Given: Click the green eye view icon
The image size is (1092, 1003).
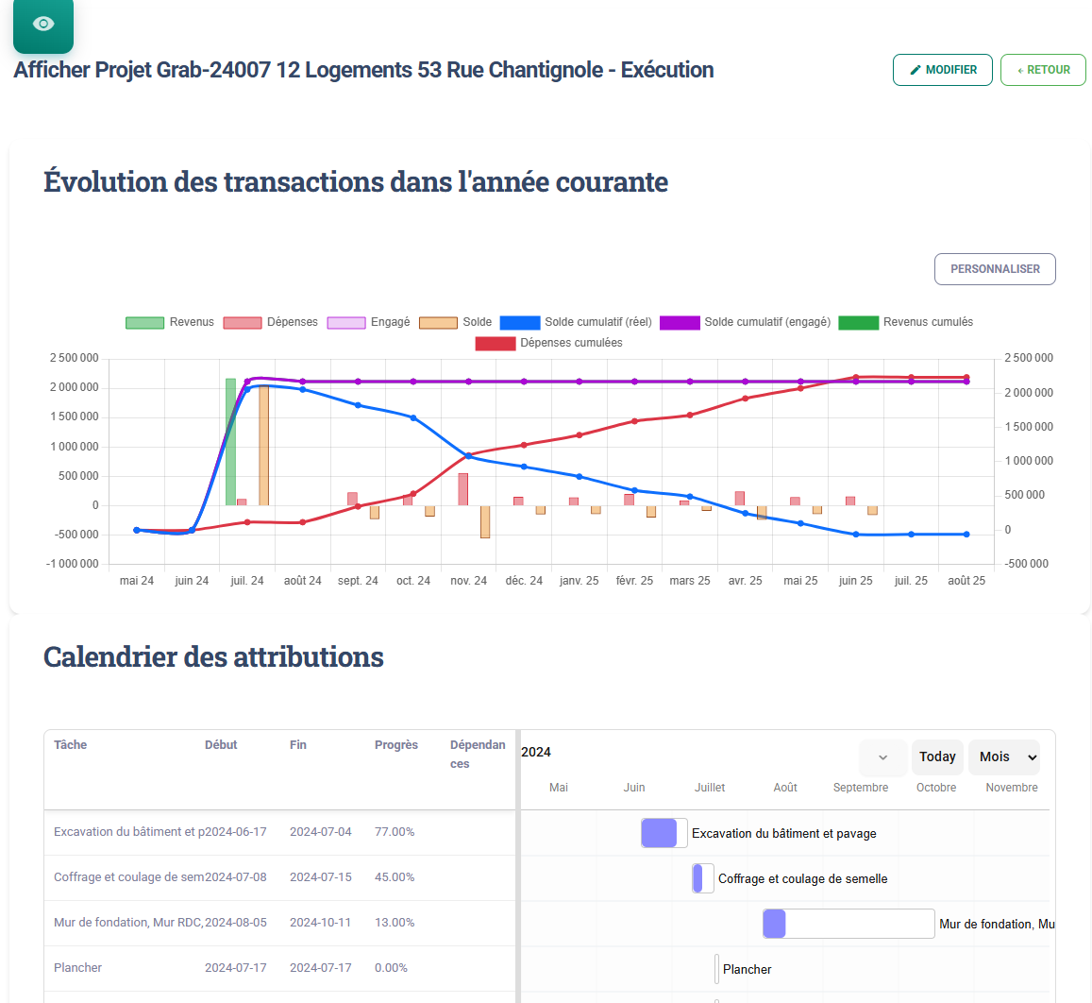Looking at the screenshot, I should (42, 24).
